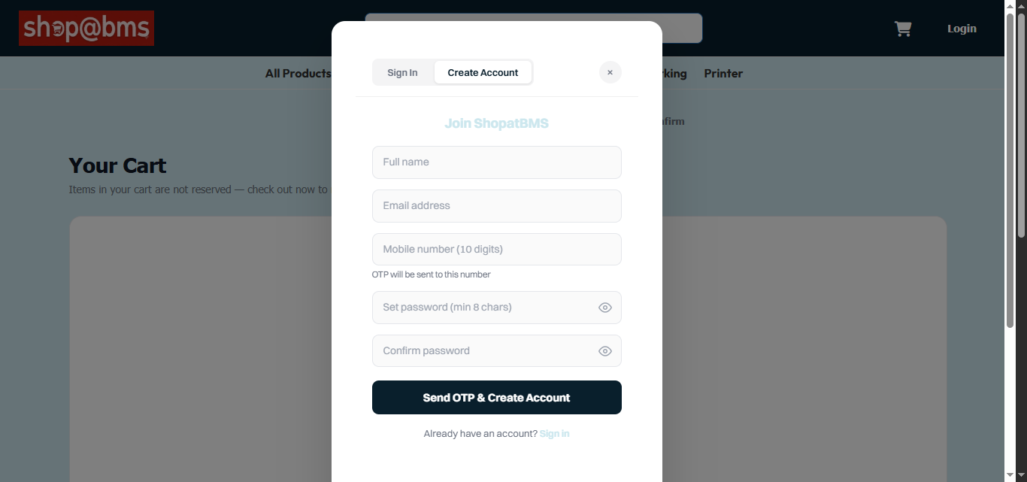1027x482 pixels.
Task: Open the All Products menu item
Action: coord(298,73)
